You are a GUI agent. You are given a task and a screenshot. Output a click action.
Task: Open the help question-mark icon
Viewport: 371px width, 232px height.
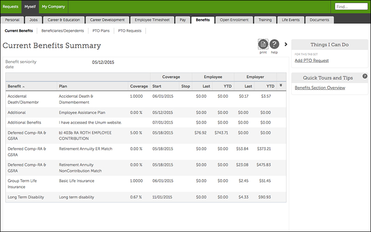tap(274, 44)
